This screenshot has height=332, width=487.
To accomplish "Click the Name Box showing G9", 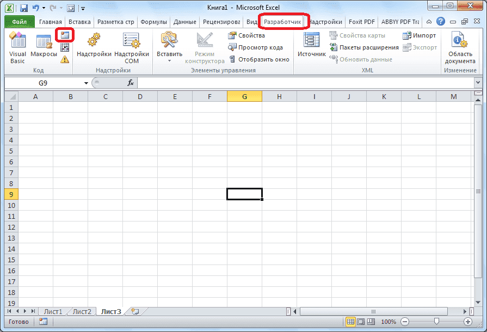I will (x=43, y=83).
